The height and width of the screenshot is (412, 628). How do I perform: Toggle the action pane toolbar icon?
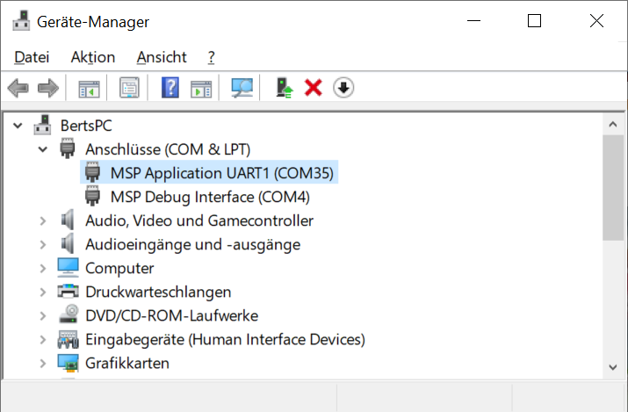tap(201, 88)
